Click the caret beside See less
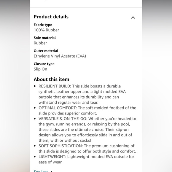The height and width of the screenshot is (172, 172). point(51,171)
